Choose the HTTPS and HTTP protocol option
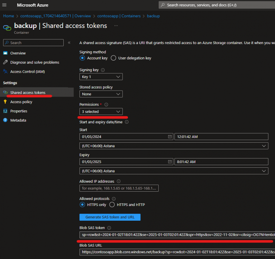Viewport: 275px width, 259px height. coord(112,205)
